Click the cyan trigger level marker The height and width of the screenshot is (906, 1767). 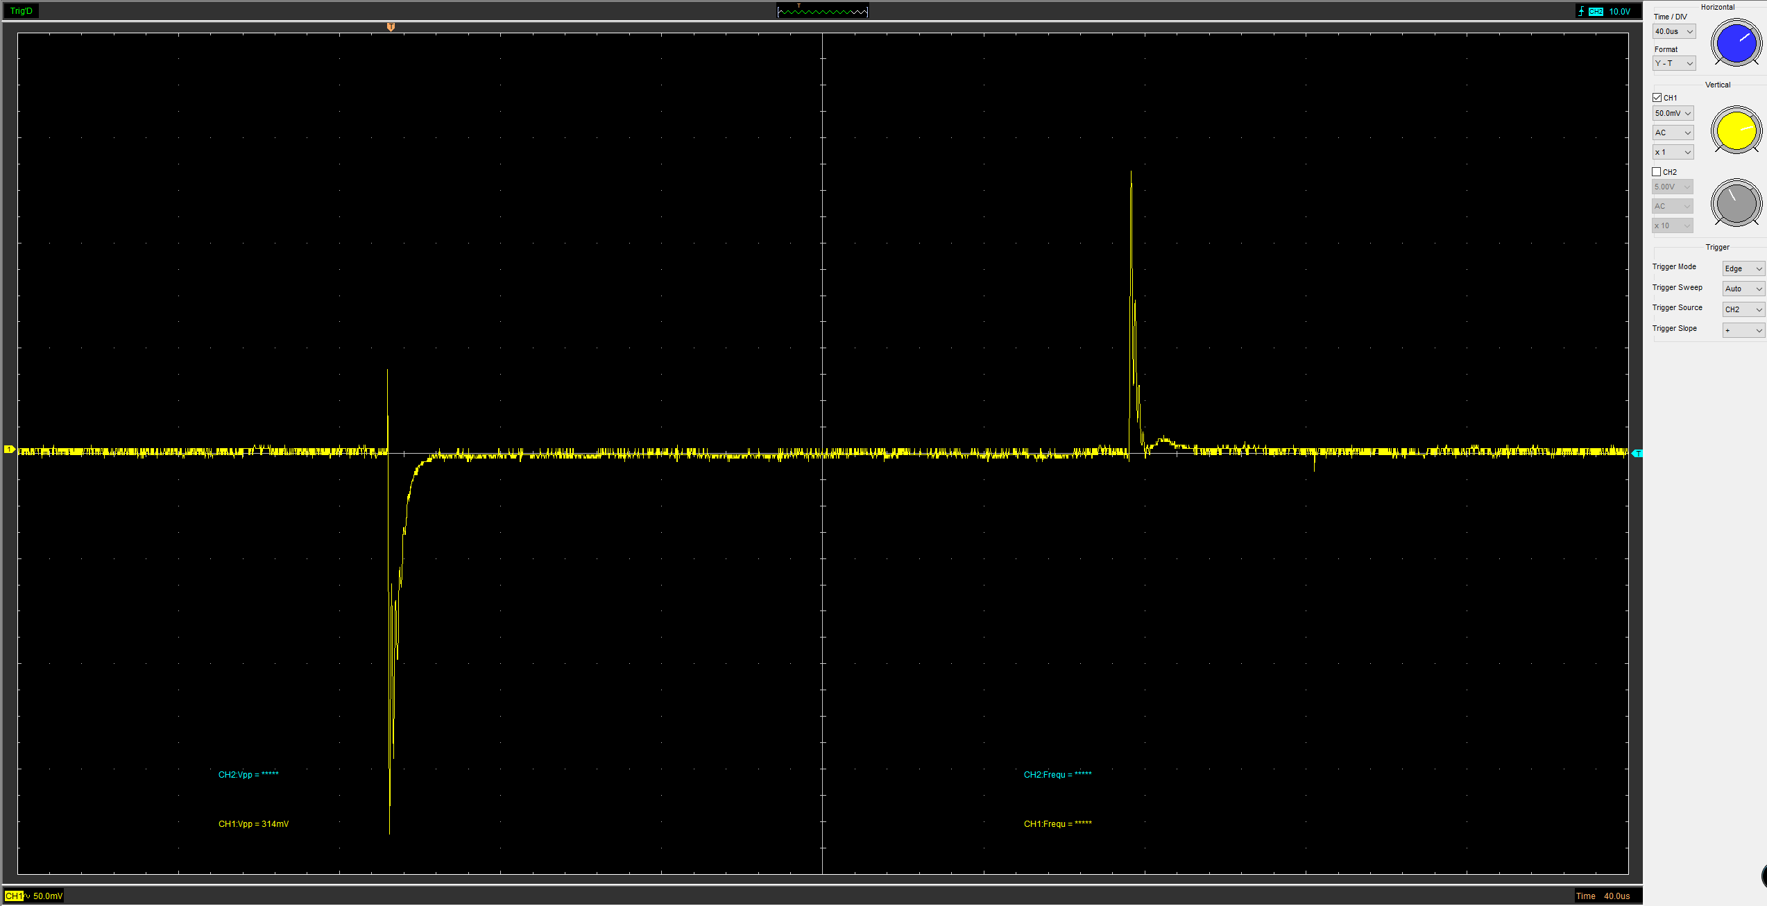pyautogui.click(x=1637, y=453)
